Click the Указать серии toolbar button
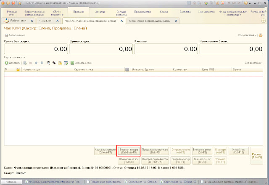This screenshot has height=185, width=269. tap(81, 63)
